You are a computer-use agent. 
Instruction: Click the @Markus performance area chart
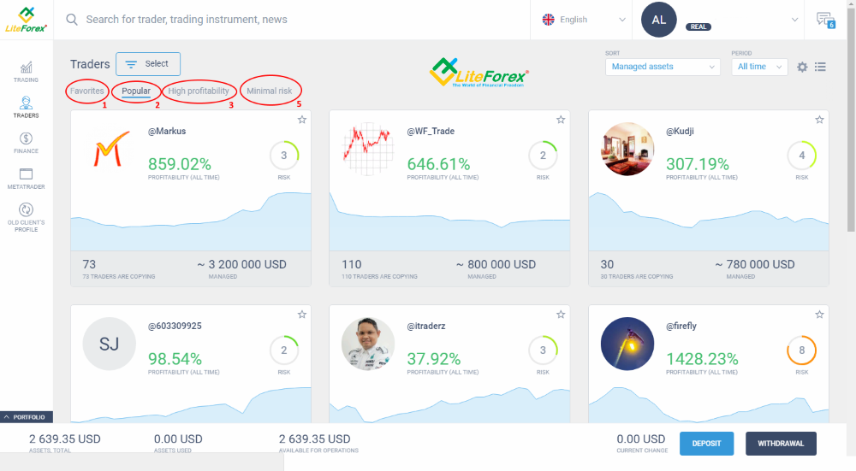coord(191,221)
